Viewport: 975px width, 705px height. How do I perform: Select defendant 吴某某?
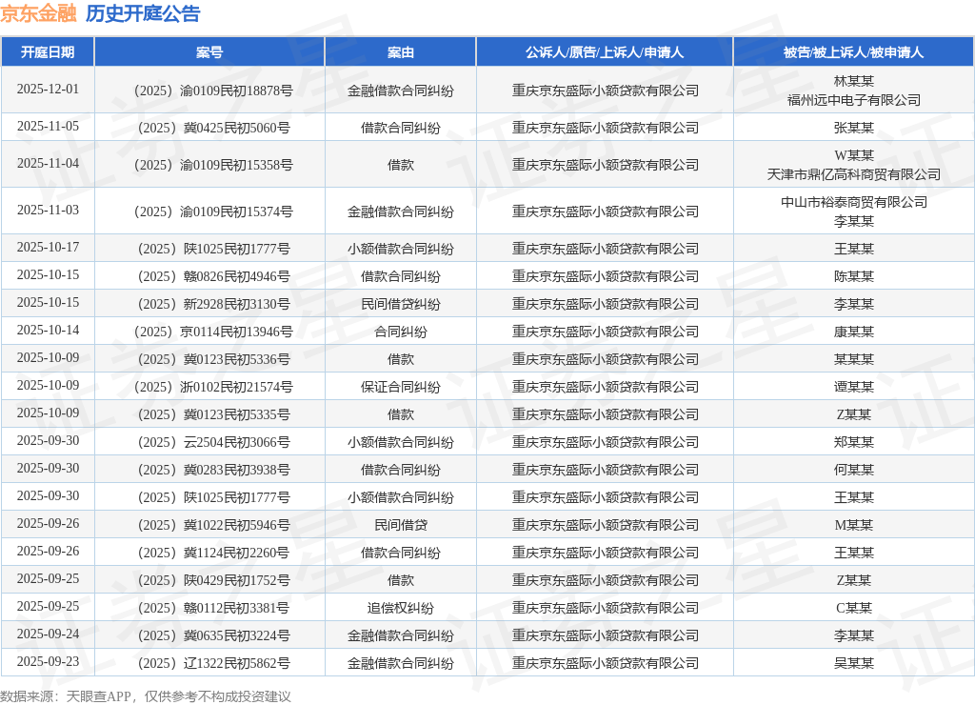click(x=854, y=663)
